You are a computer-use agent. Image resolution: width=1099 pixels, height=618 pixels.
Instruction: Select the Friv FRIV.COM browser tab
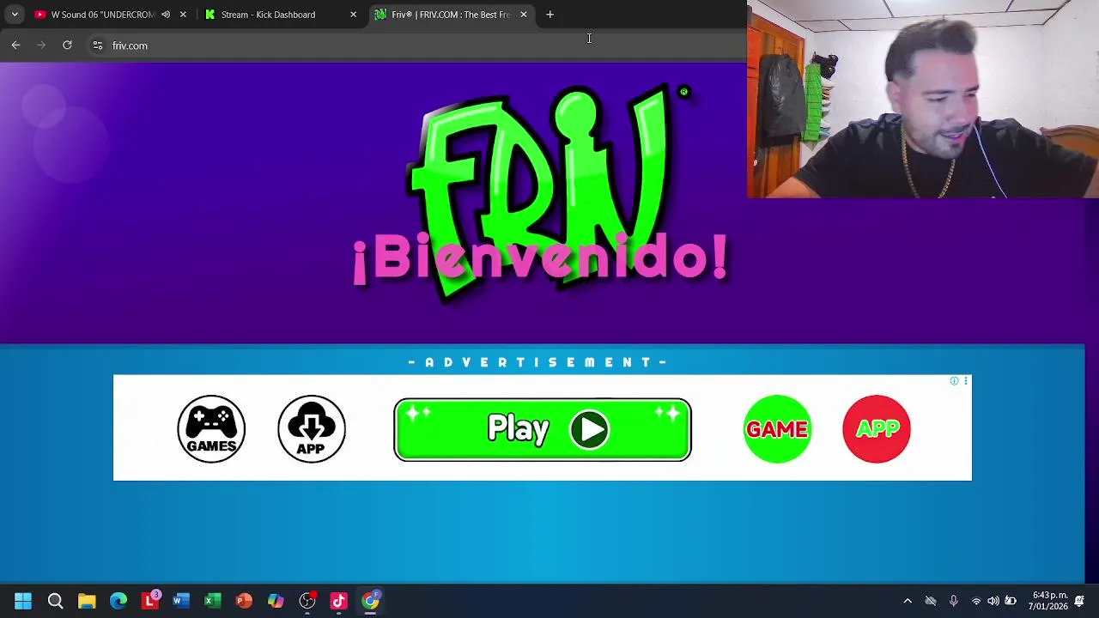click(x=450, y=15)
